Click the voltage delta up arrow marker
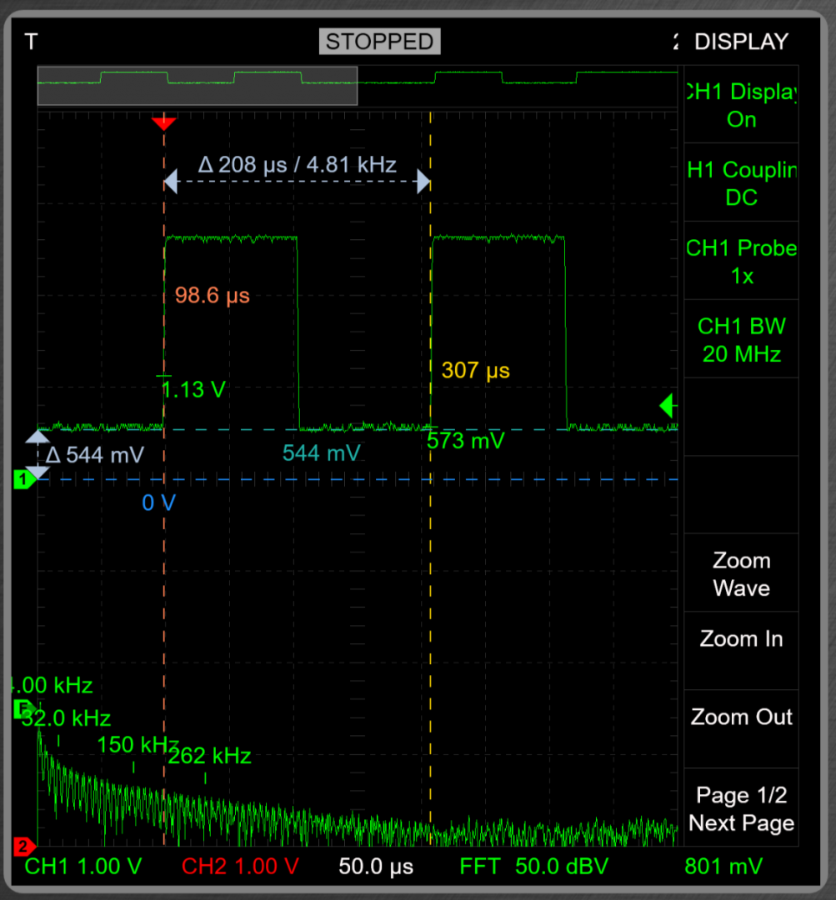836x900 pixels. coord(38,437)
